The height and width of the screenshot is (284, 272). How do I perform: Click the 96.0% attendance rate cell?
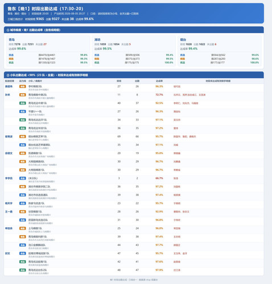[159, 228]
